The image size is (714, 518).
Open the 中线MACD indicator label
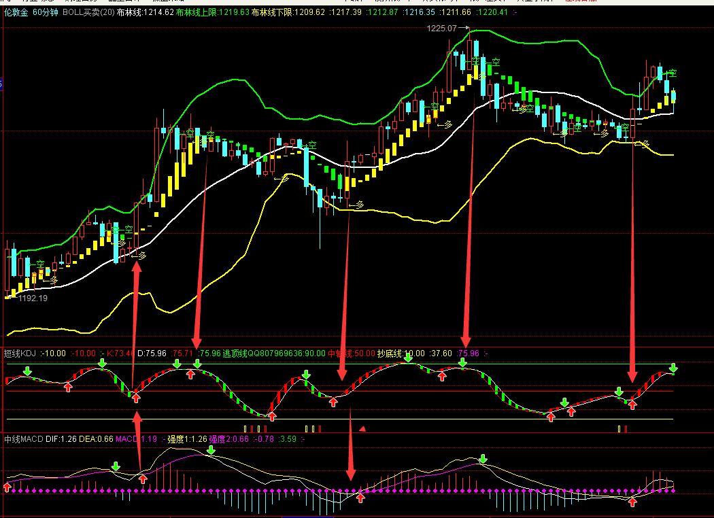tap(23, 438)
